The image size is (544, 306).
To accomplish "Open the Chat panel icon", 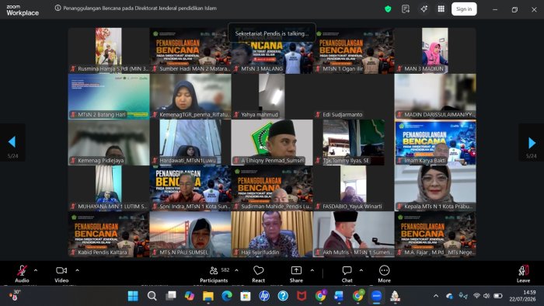I will click(x=347, y=274).
